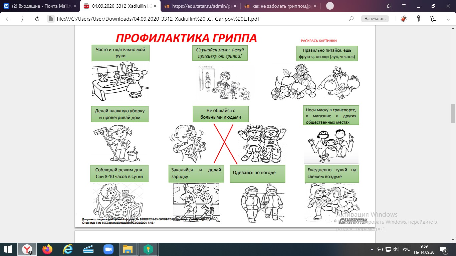Open the tab groups icon in title bar
Image resolution: width=456 pixels, height=256 pixels.
389,6
